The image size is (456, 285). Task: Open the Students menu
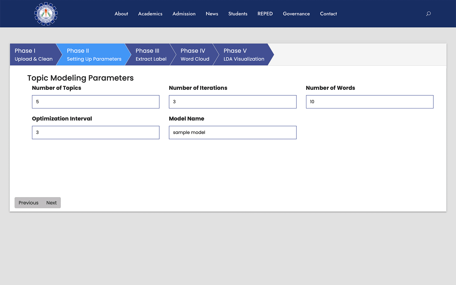(238, 14)
